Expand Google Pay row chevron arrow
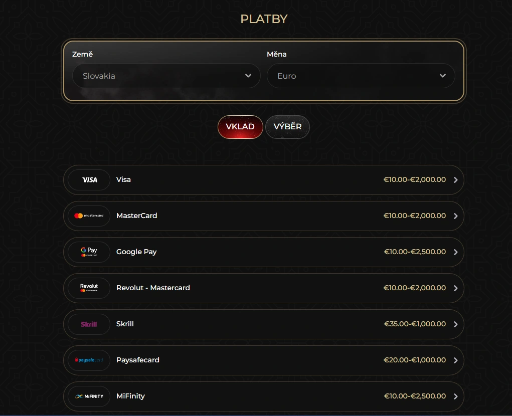This screenshot has height=416, width=512. (455, 252)
